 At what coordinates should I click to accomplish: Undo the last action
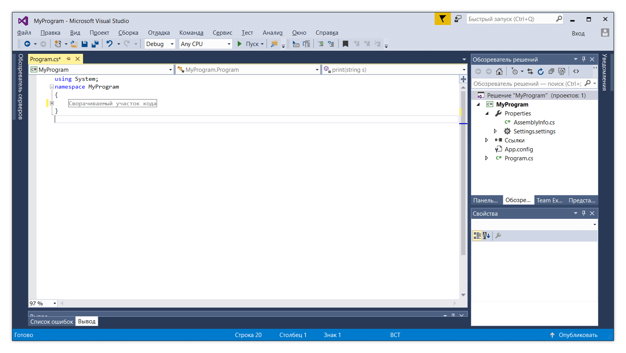(110, 44)
